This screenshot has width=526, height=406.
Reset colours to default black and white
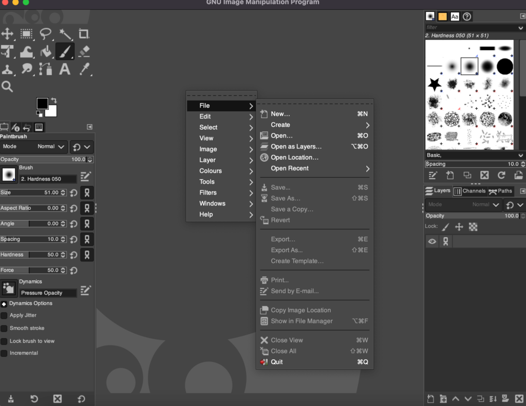tap(39, 114)
